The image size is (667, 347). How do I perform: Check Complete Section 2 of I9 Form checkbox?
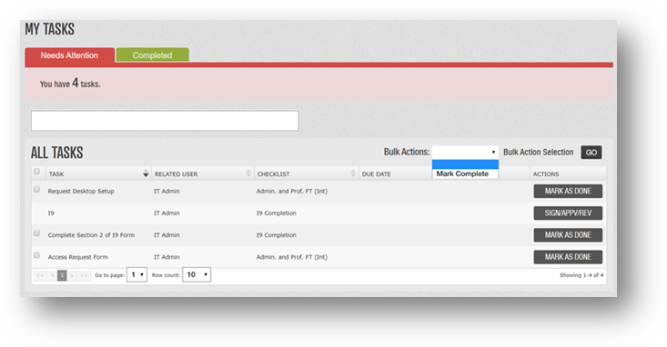pyautogui.click(x=36, y=233)
